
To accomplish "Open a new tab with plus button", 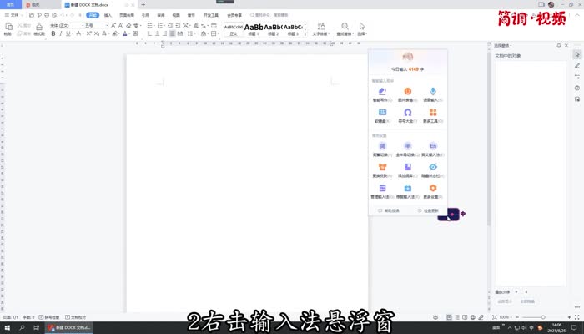I will tap(143, 5).
